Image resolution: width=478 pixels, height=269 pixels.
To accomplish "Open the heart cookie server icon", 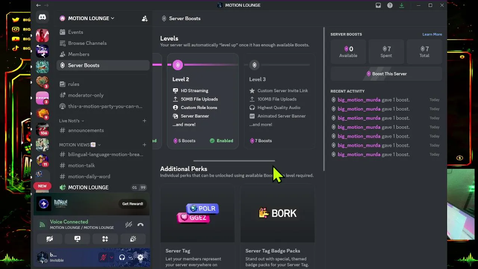I will point(42,82).
